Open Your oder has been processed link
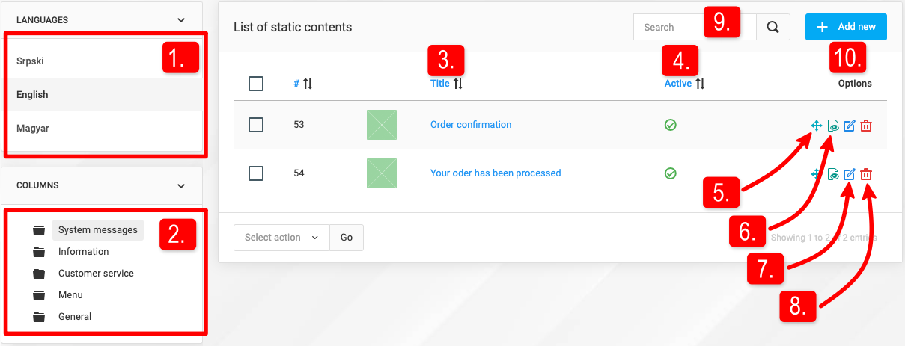 [496, 173]
